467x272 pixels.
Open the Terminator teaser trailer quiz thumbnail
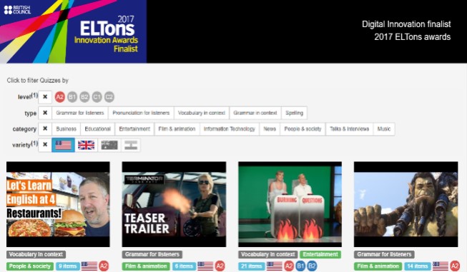point(174,204)
